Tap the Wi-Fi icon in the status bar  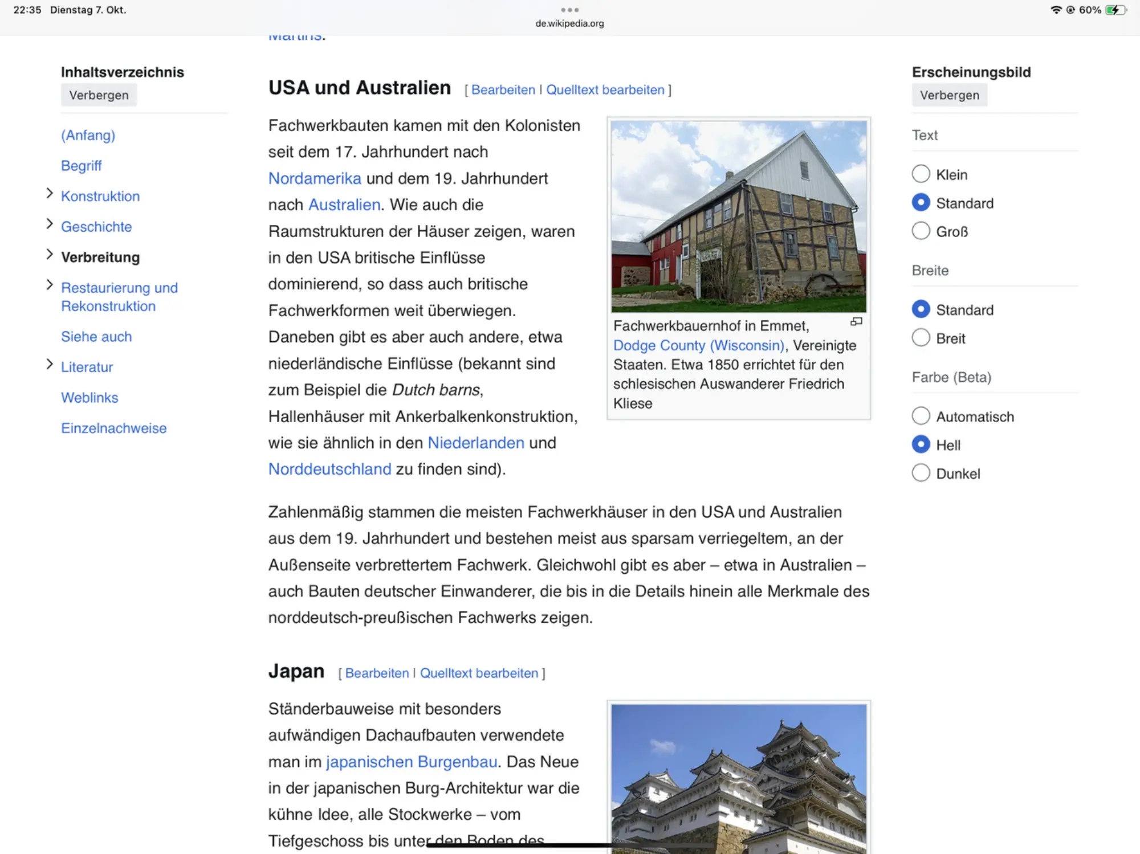pos(1056,10)
